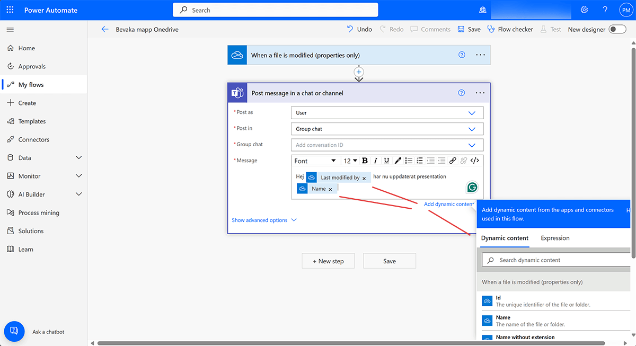636x346 pixels.
Task: Open ellipsis menu on the file modified trigger
Action: click(480, 55)
